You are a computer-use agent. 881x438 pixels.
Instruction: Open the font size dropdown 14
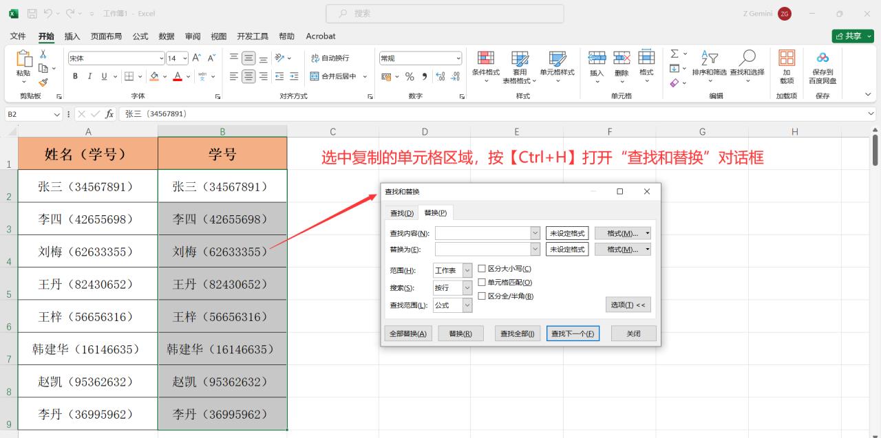pyautogui.click(x=185, y=58)
